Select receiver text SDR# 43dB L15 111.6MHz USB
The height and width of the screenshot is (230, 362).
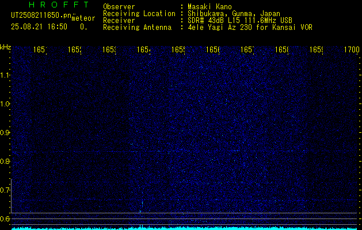pos(240,21)
